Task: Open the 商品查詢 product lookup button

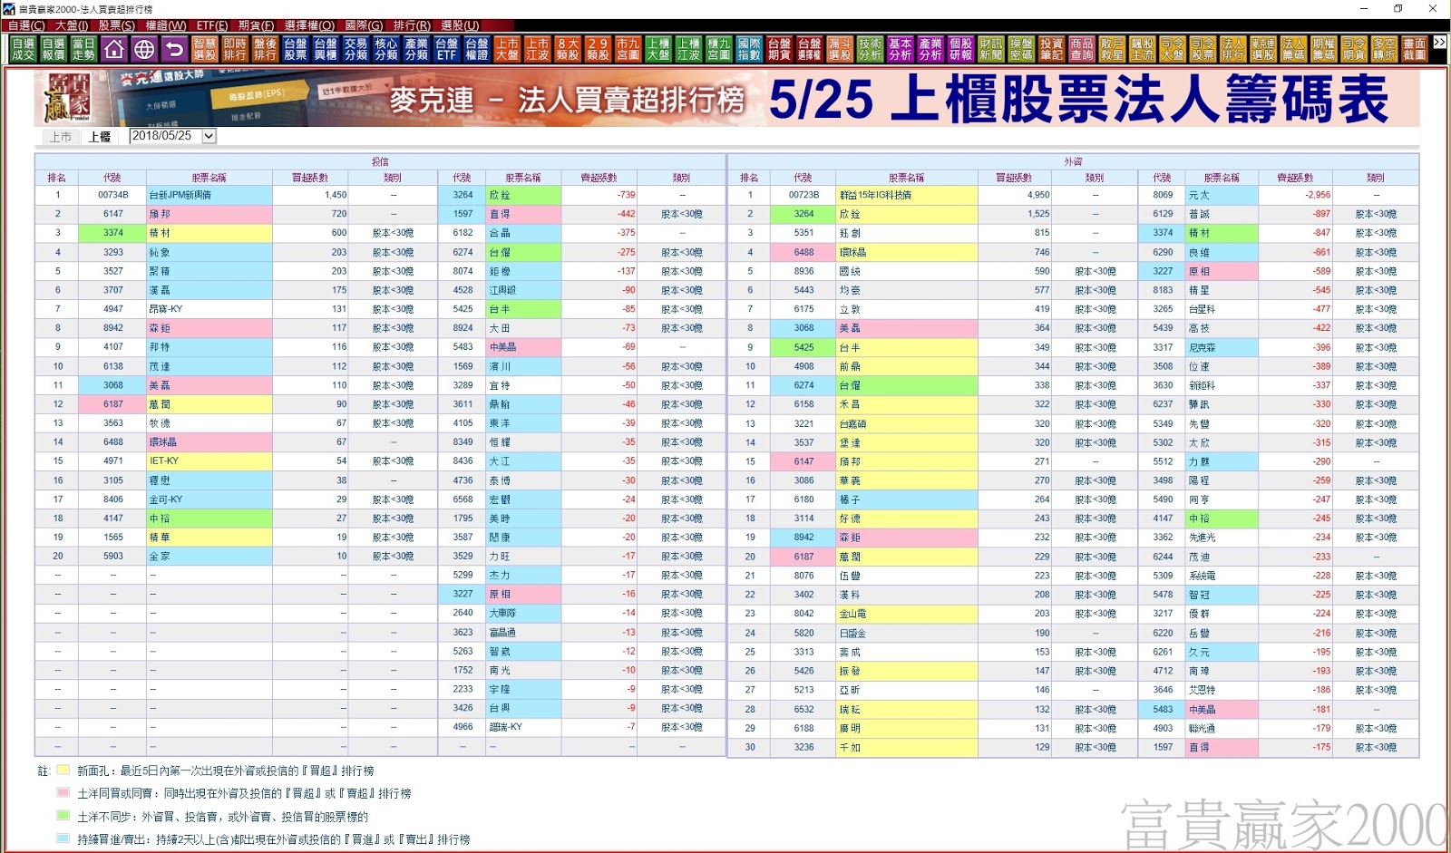Action: tap(1081, 49)
